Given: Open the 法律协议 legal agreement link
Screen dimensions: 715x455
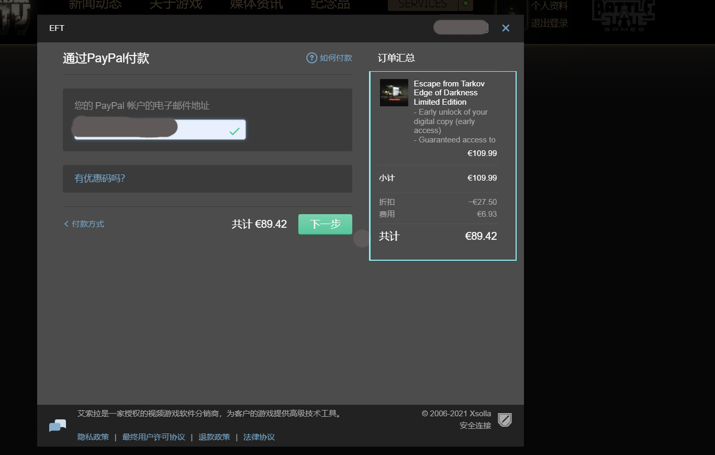Looking at the screenshot, I should tap(259, 437).
